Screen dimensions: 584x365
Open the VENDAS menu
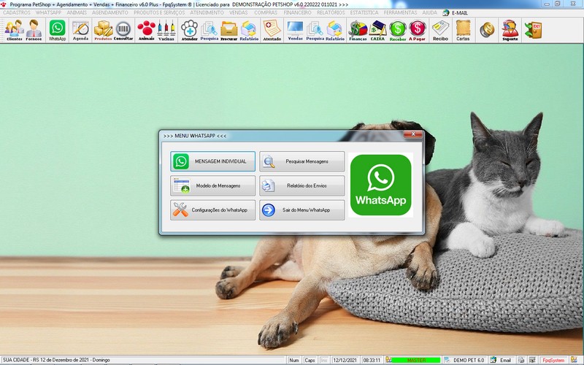pos(239,12)
